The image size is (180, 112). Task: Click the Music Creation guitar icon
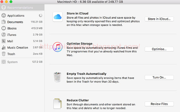tap(4, 47)
